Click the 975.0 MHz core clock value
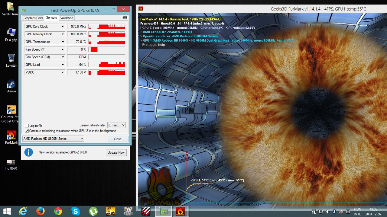 [x=77, y=27]
